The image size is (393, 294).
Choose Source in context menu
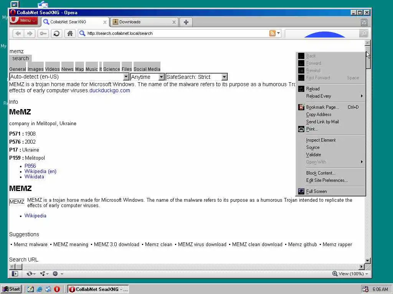click(x=330, y=147)
